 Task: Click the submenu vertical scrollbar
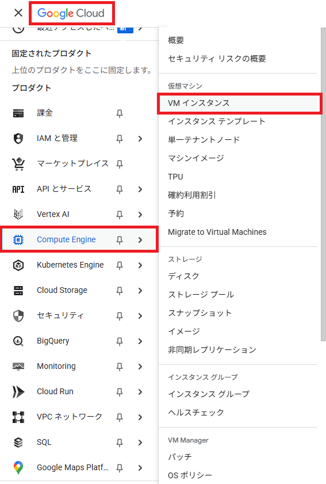pos(323,184)
